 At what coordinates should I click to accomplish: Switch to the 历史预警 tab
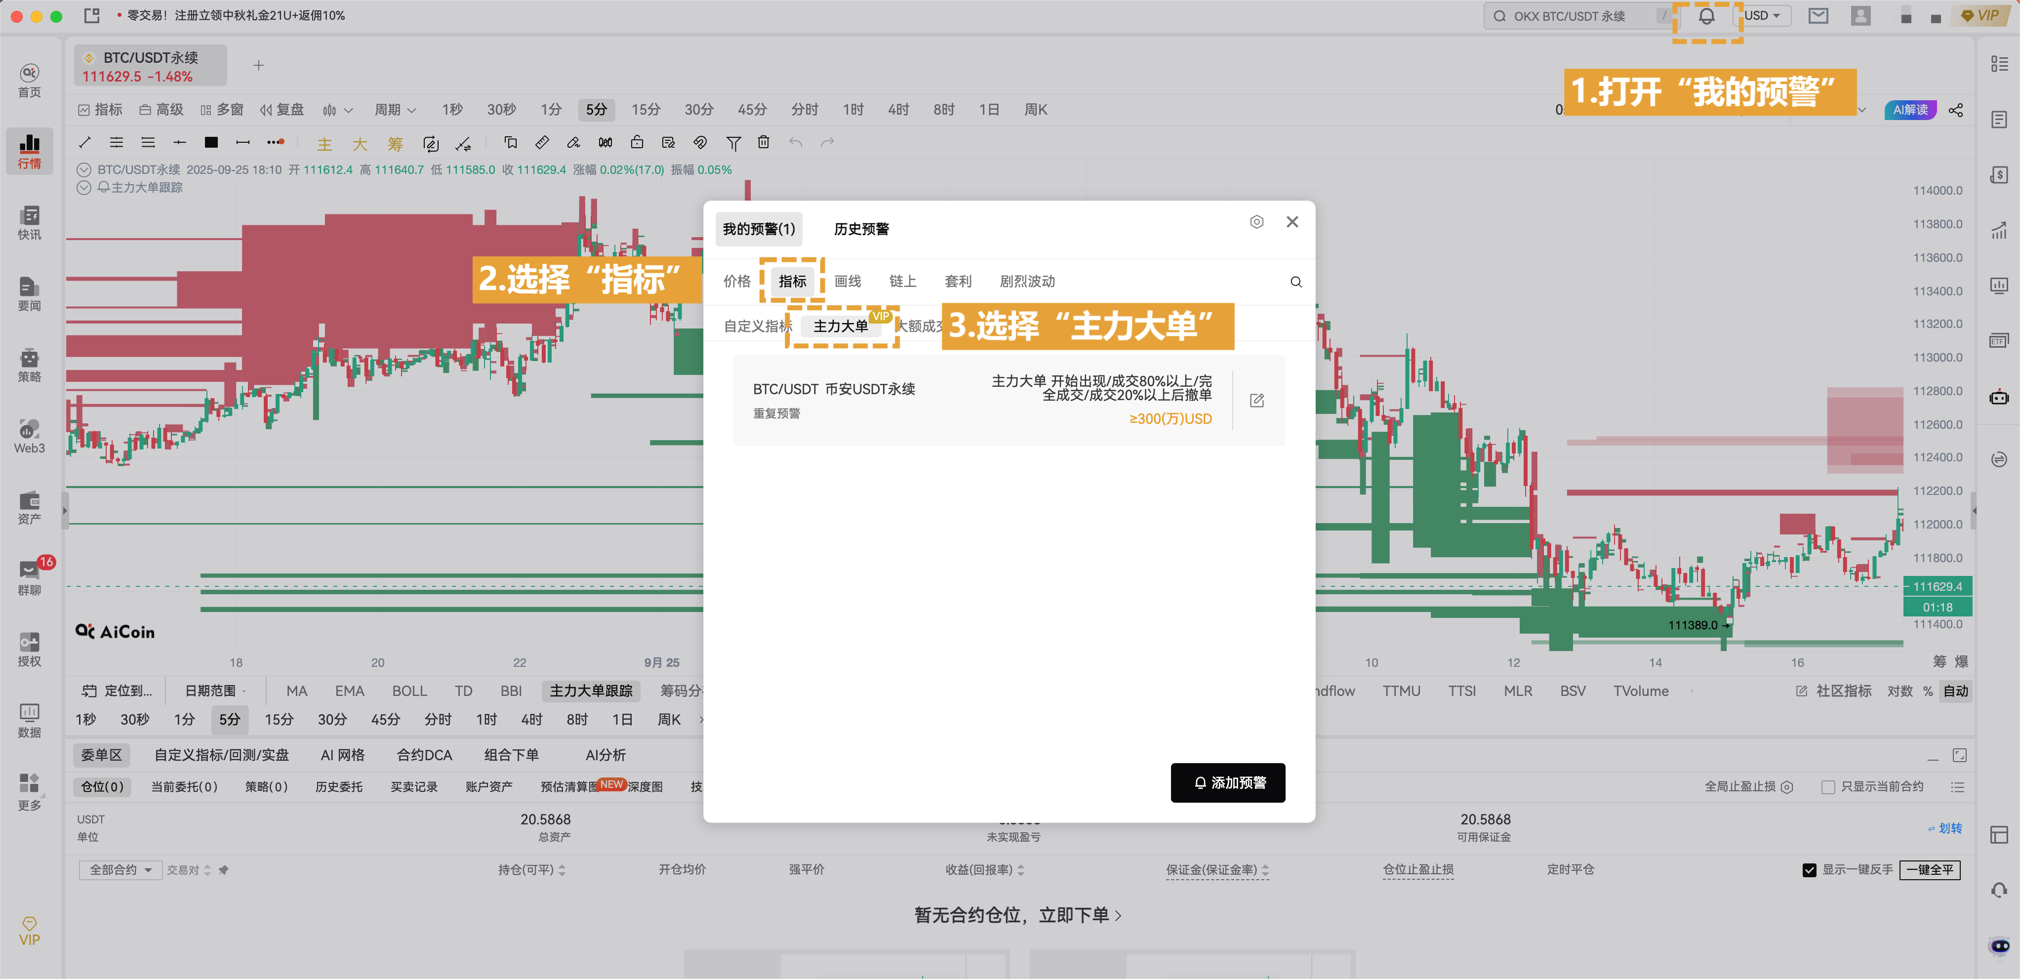click(x=861, y=229)
